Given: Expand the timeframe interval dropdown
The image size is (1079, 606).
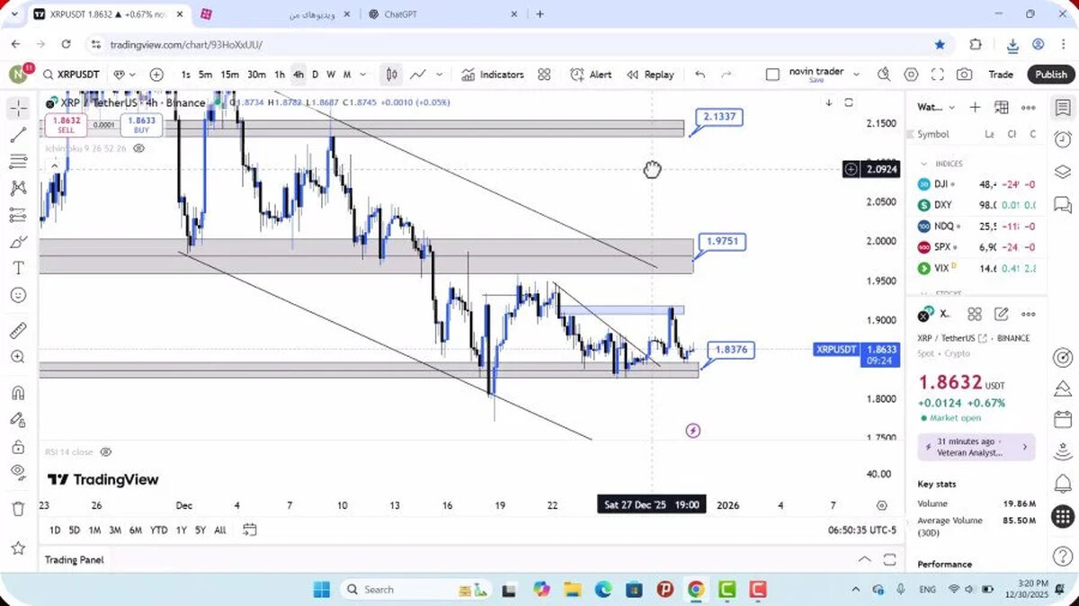Looking at the screenshot, I should (x=363, y=75).
